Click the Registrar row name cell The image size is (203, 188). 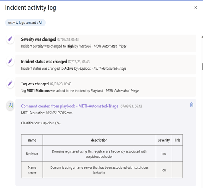(x=32, y=154)
